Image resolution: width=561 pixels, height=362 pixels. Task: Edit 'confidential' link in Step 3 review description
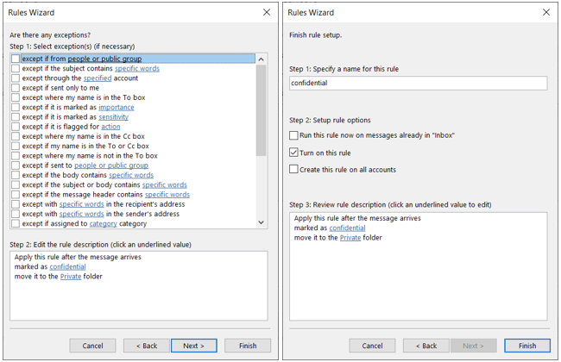click(347, 228)
